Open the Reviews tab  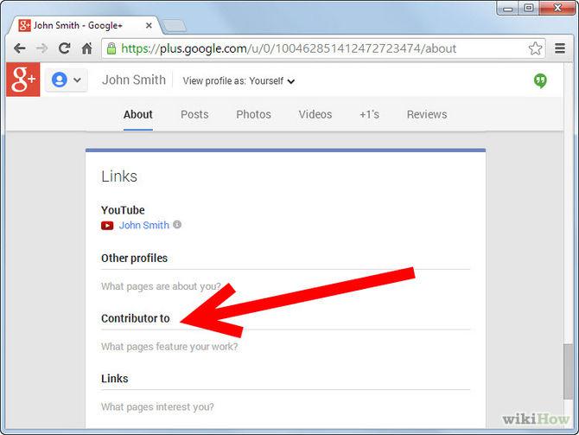(427, 114)
